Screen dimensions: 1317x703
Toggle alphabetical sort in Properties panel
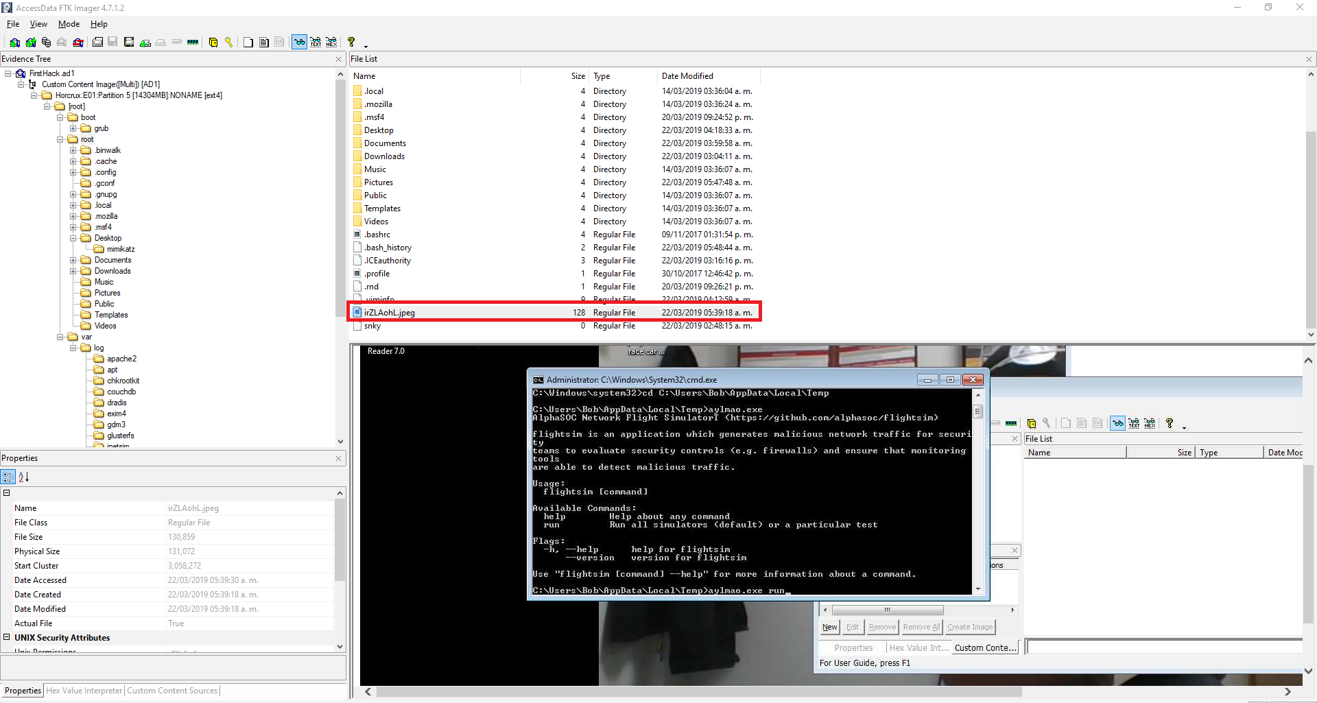click(x=24, y=477)
